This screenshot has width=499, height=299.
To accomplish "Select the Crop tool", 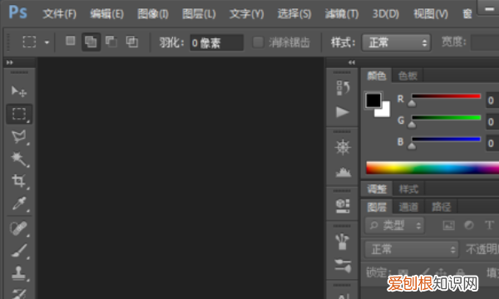I will 19,181.
